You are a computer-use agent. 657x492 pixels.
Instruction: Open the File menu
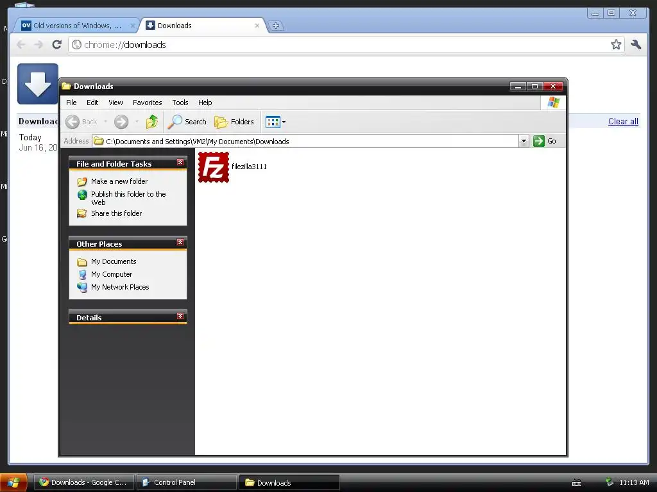click(x=71, y=102)
